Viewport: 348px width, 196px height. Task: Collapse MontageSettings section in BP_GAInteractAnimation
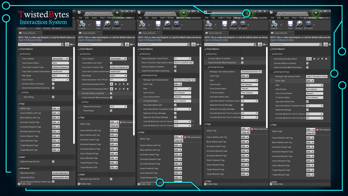[142, 75]
